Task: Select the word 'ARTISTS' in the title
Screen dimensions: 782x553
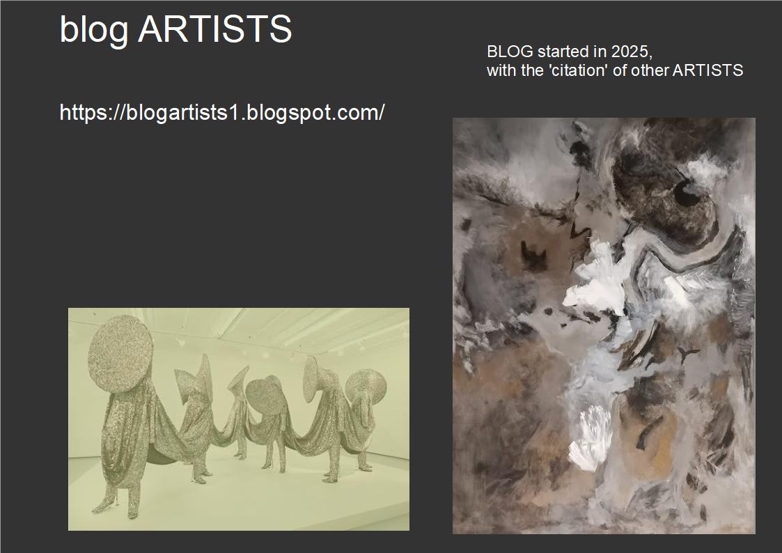Action: click(215, 28)
